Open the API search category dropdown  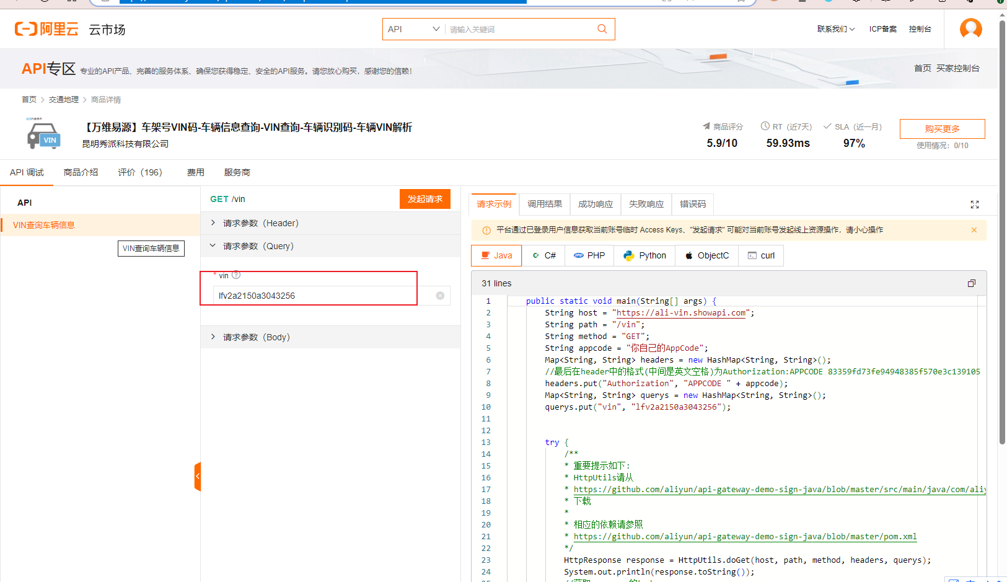(x=413, y=29)
